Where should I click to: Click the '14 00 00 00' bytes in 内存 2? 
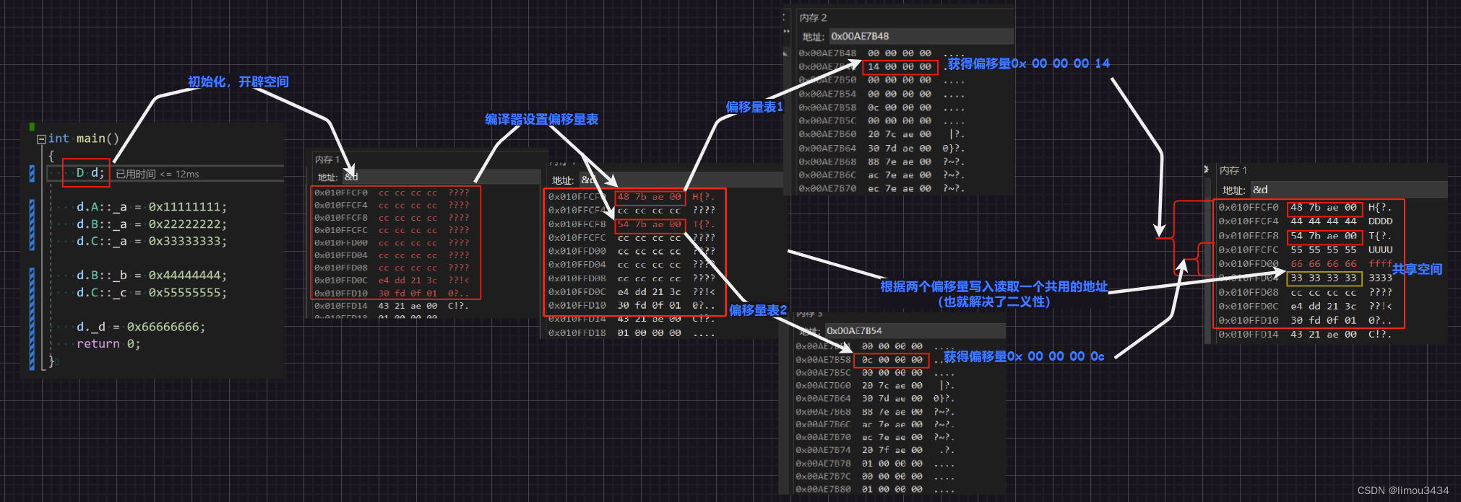[900, 67]
